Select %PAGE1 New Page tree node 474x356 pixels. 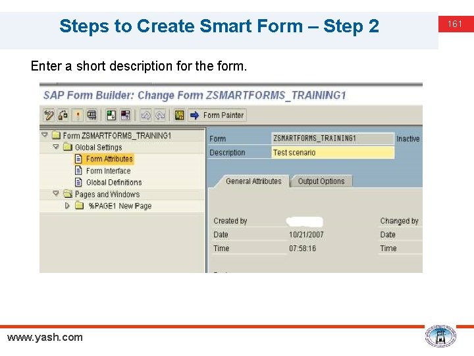(120, 206)
